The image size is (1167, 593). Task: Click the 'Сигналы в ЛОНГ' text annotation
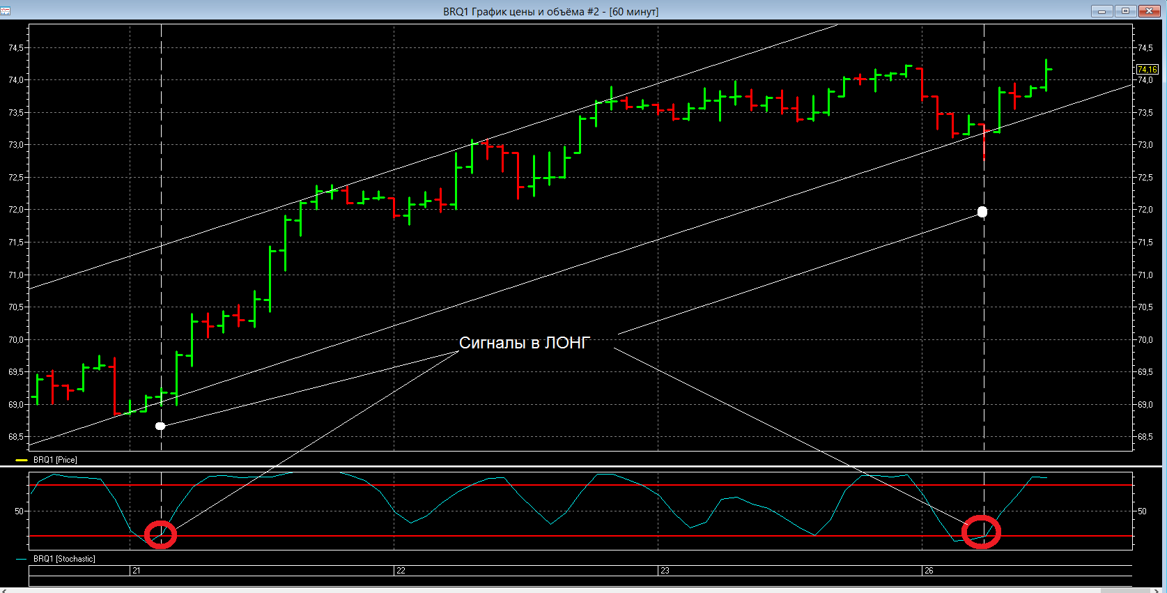pyautogui.click(x=525, y=343)
